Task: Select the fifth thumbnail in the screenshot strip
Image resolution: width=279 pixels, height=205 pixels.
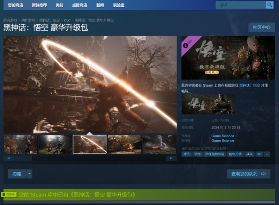Action: point(160,145)
